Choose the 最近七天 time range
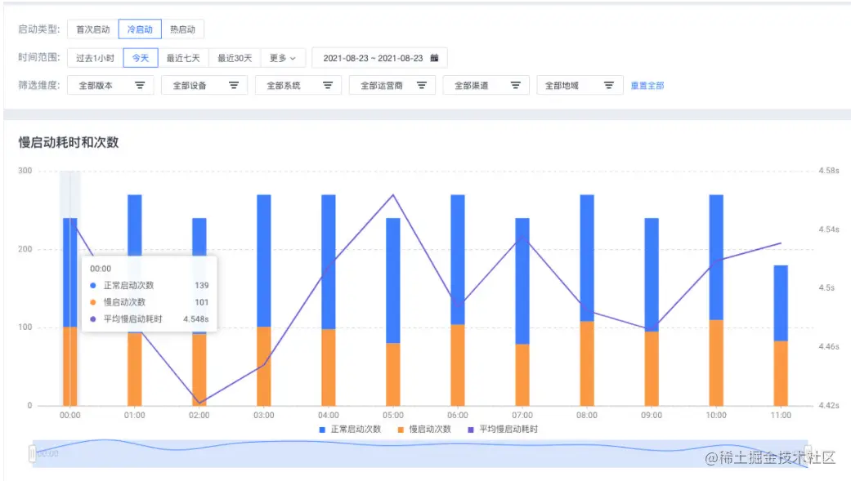 point(183,58)
